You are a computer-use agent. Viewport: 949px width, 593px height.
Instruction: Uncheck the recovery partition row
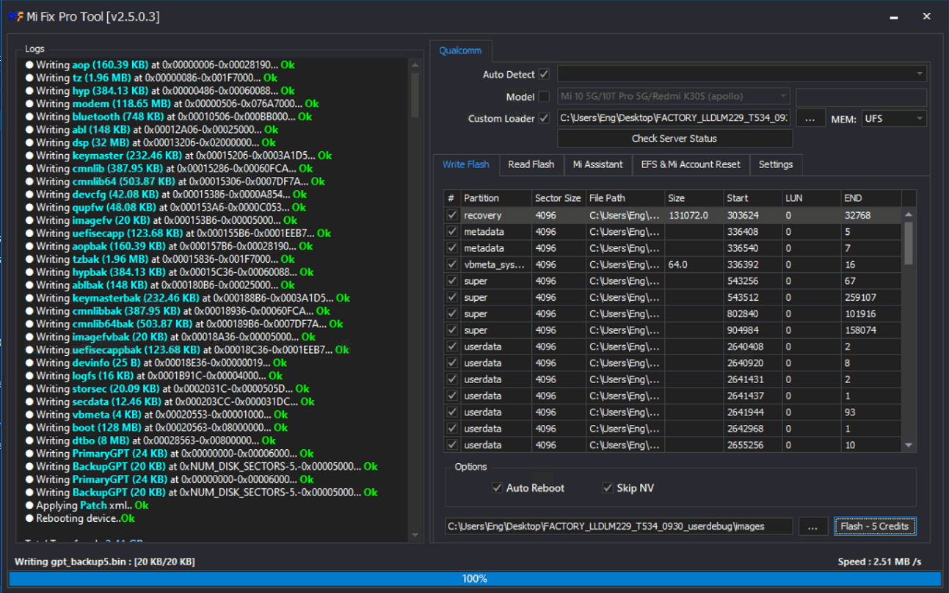pyautogui.click(x=452, y=216)
